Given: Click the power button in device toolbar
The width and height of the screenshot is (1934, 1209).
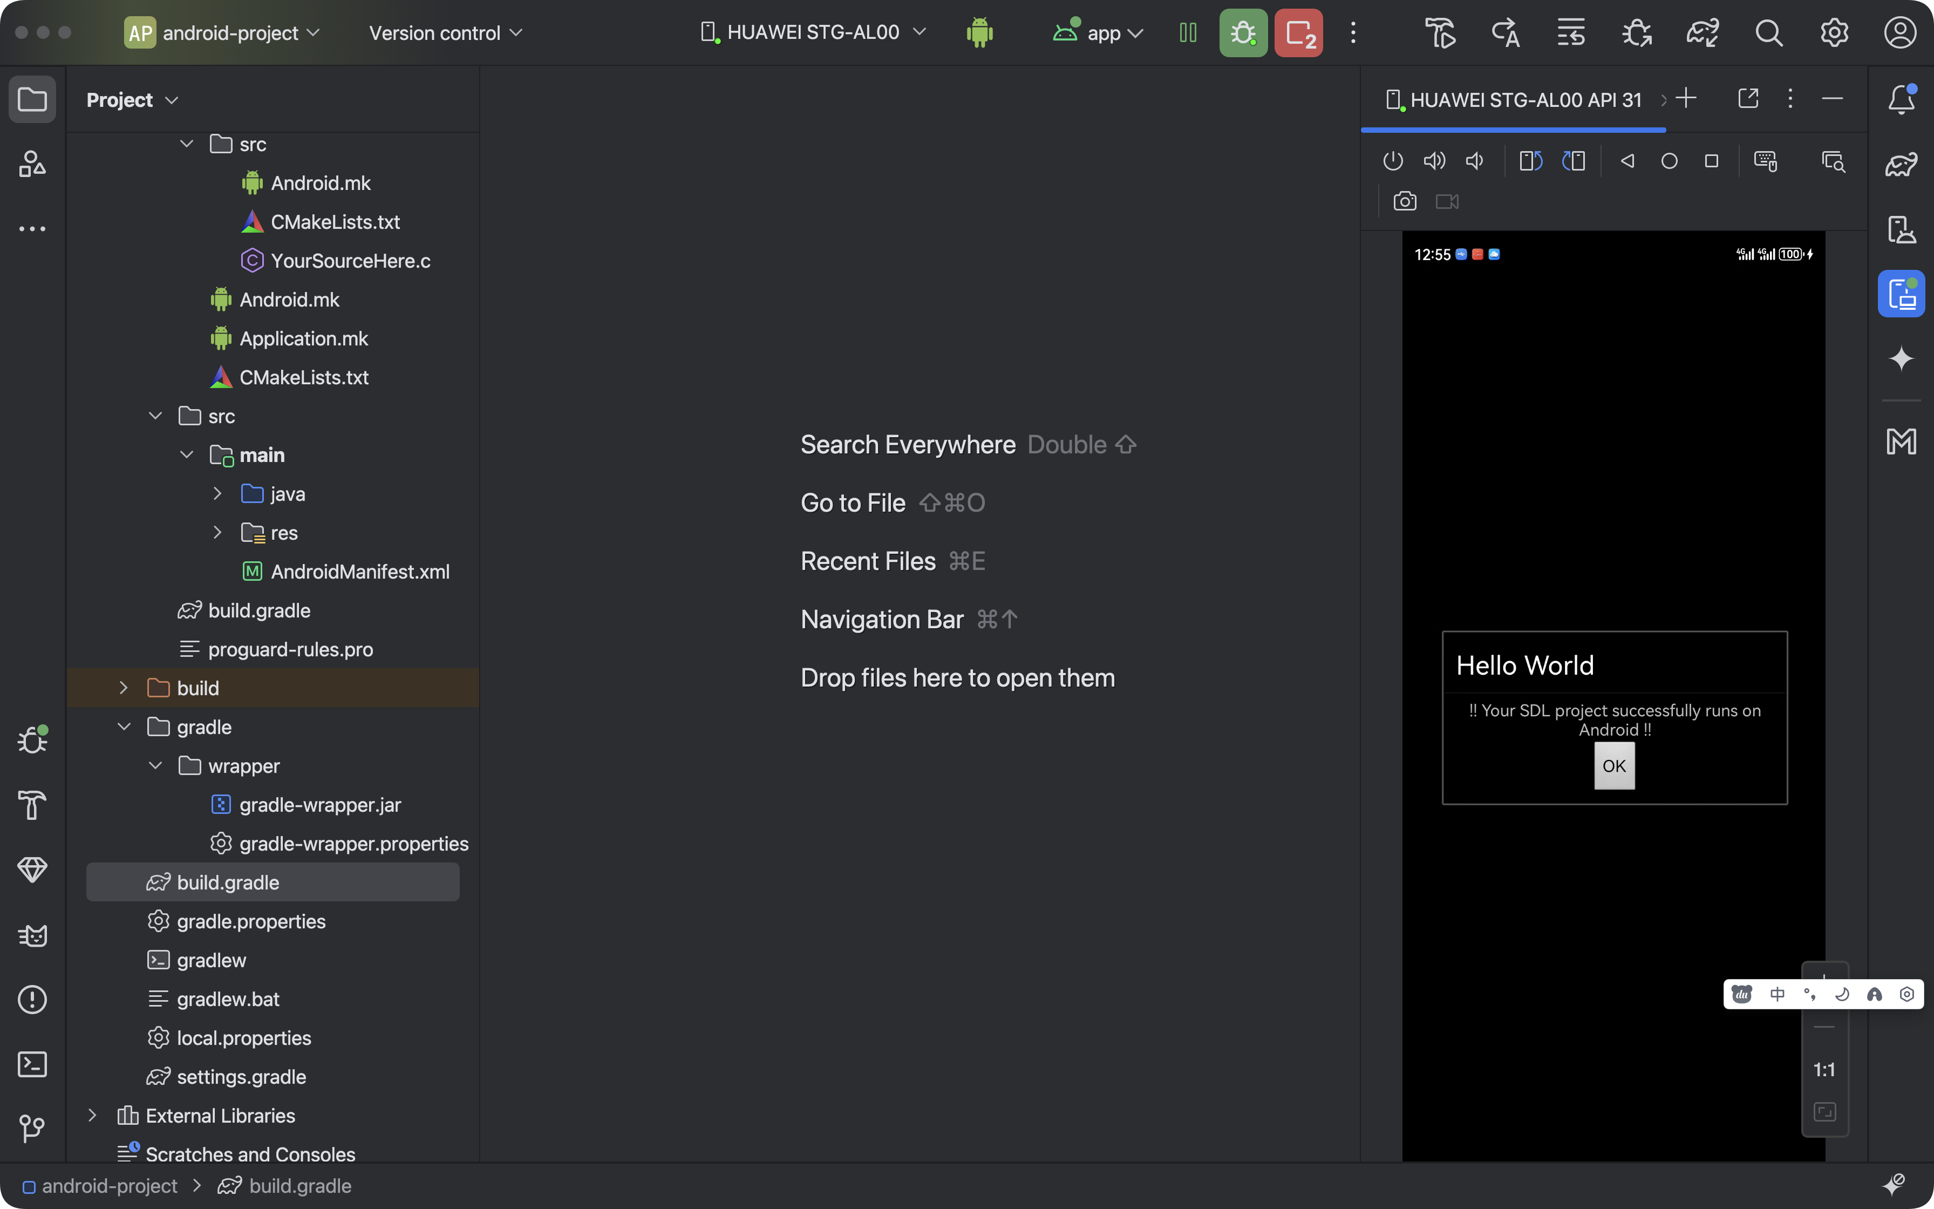Looking at the screenshot, I should tap(1393, 161).
